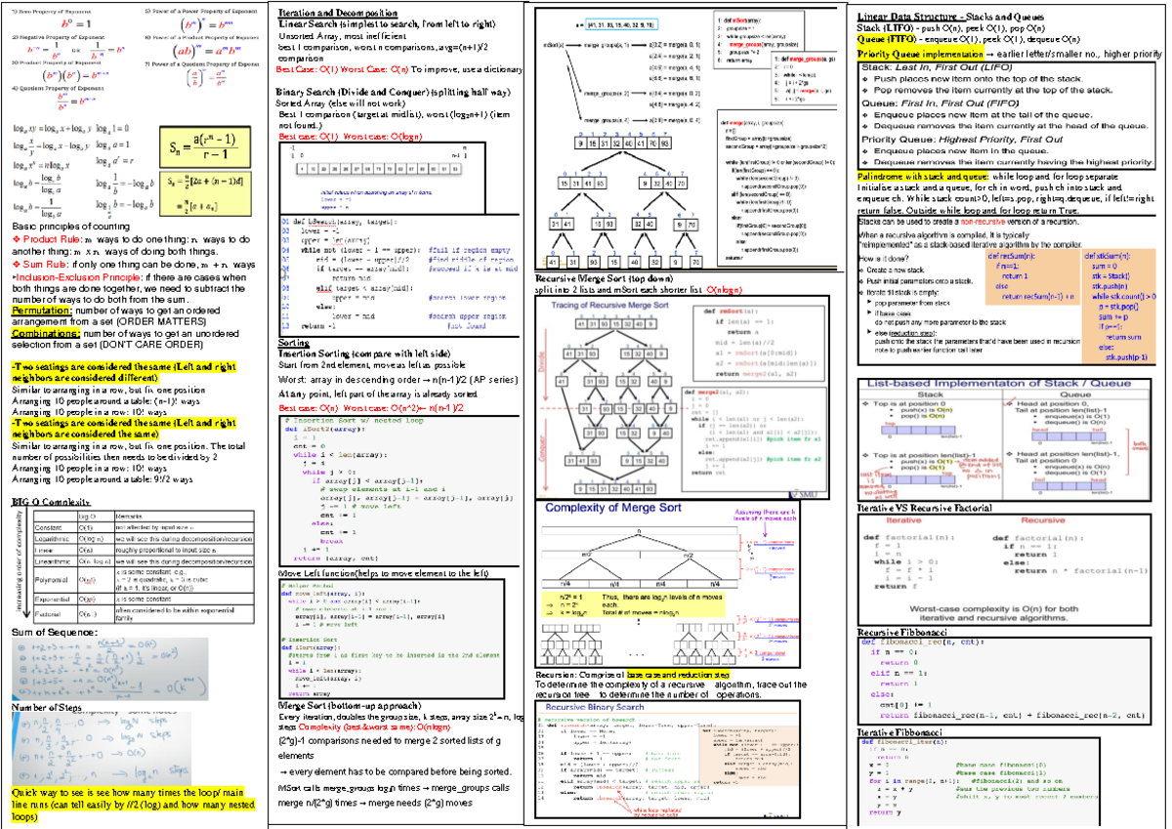Image resolution: width=1172 pixels, height=829 pixels.
Task: Click the 'Number of Steps' heading
Action: tap(46, 707)
